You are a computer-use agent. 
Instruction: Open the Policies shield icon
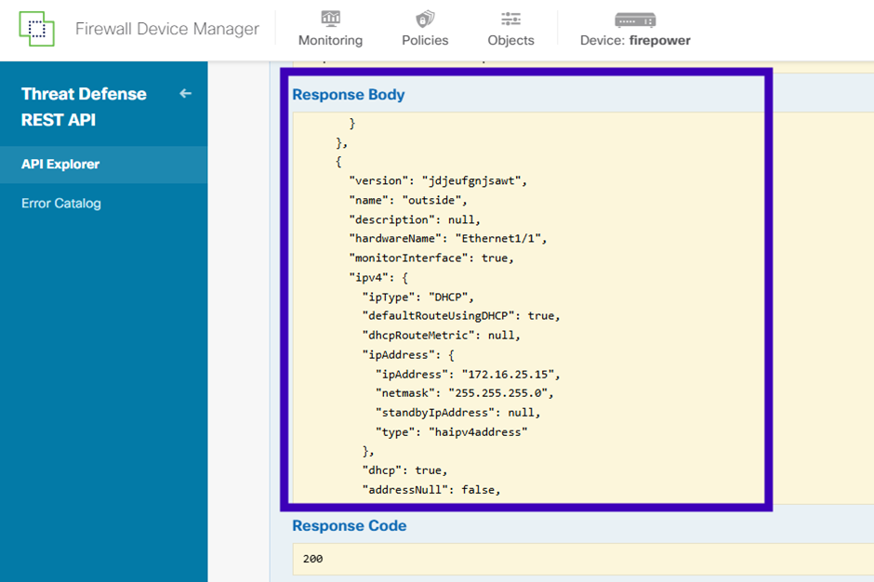[x=425, y=19]
